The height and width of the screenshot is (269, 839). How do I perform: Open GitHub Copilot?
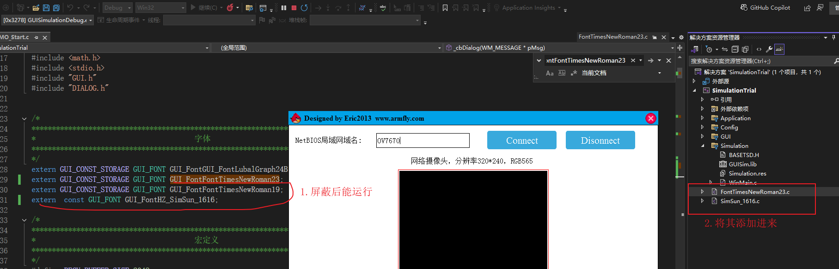coord(766,8)
